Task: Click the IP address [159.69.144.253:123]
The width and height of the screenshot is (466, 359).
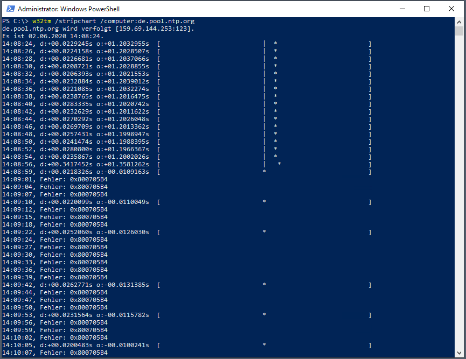Action: tap(155, 29)
